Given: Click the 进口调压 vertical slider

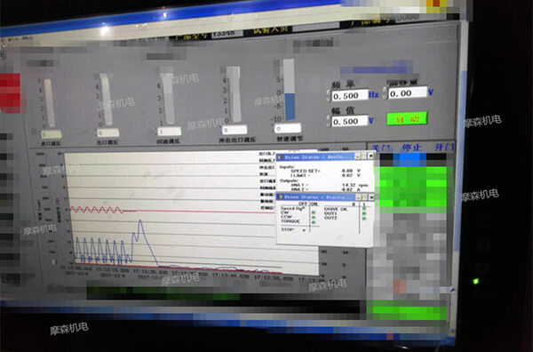Looking at the screenshot, I should [x=49, y=103].
